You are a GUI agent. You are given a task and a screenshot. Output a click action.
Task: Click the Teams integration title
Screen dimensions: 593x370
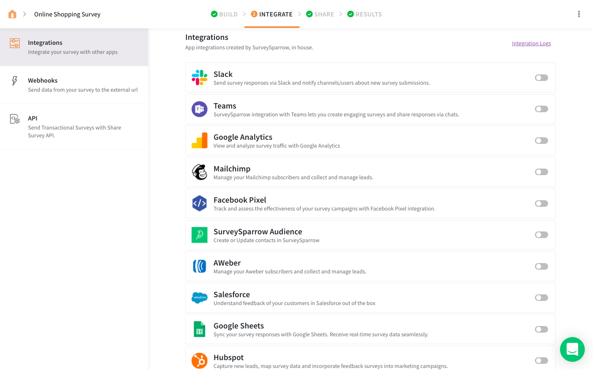(x=225, y=106)
